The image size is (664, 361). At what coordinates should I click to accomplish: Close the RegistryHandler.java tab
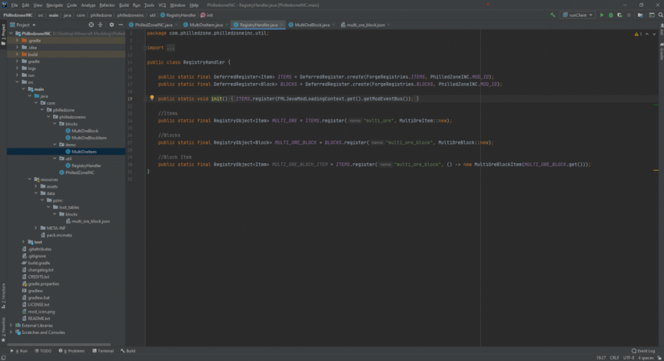click(x=282, y=25)
